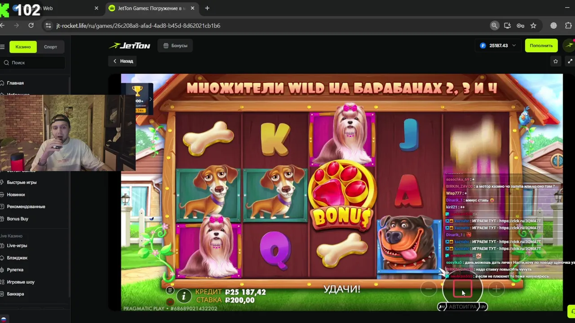Open the saved passwords key icon
The height and width of the screenshot is (323, 575).
point(520,26)
